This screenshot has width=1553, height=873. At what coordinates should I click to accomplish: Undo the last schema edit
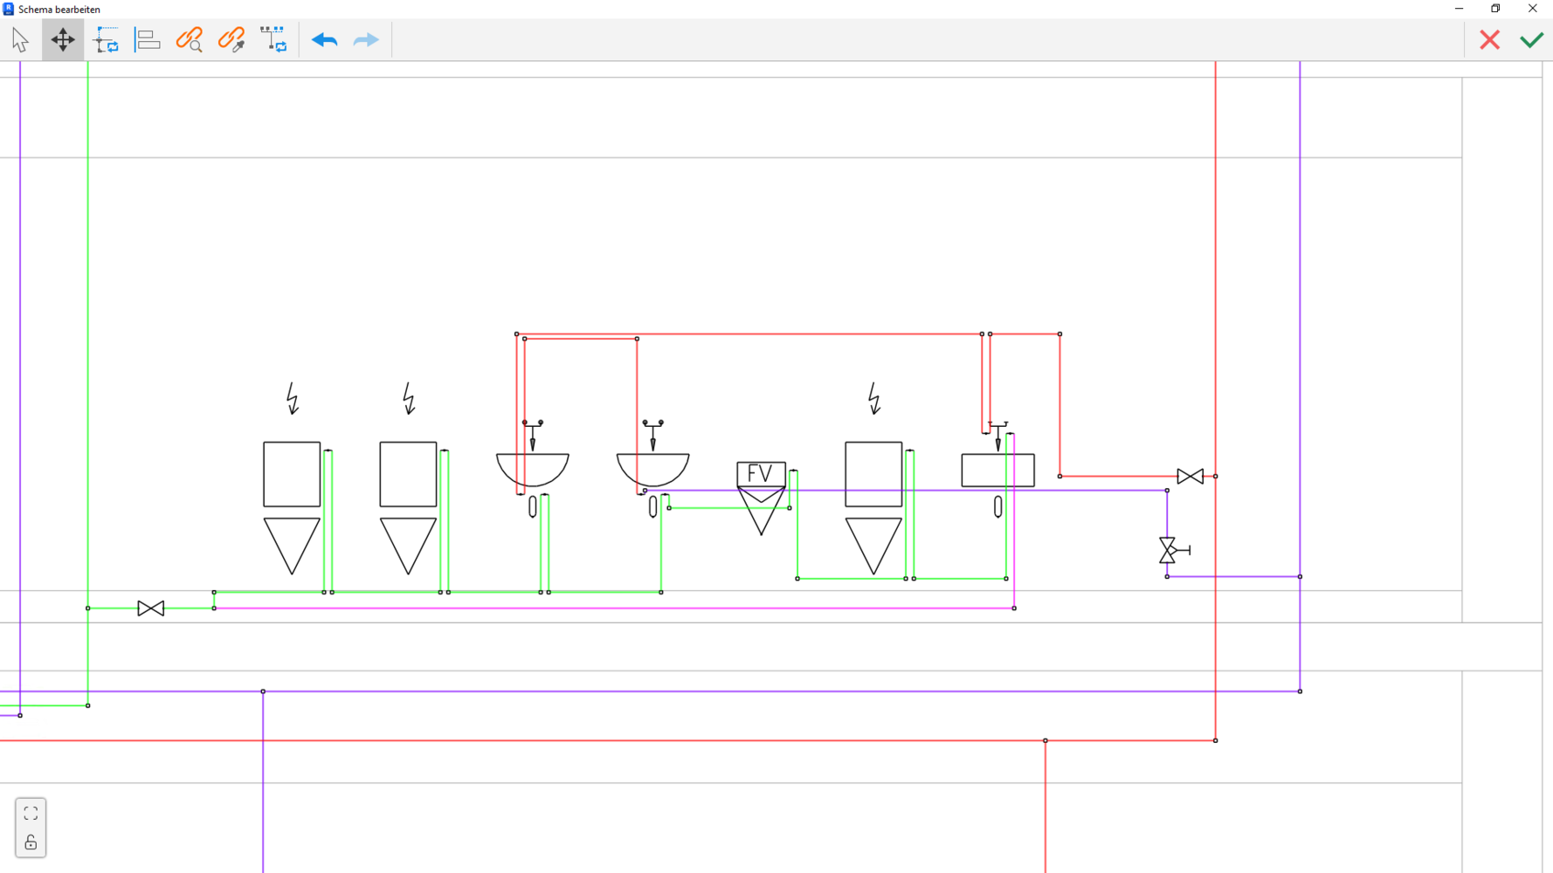(x=324, y=40)
